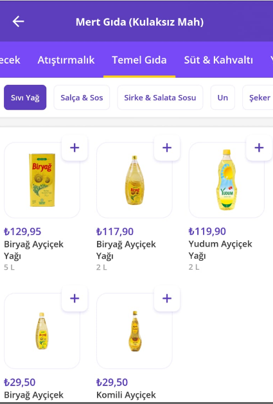Choose the Salça & Sos subcategory
Screen dimensions: 273x404
[82, 98]
